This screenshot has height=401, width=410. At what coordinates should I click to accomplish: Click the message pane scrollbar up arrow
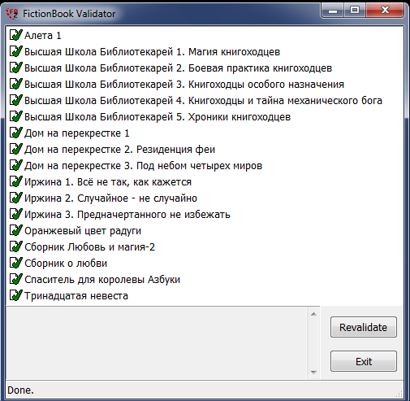coord(313,314)
